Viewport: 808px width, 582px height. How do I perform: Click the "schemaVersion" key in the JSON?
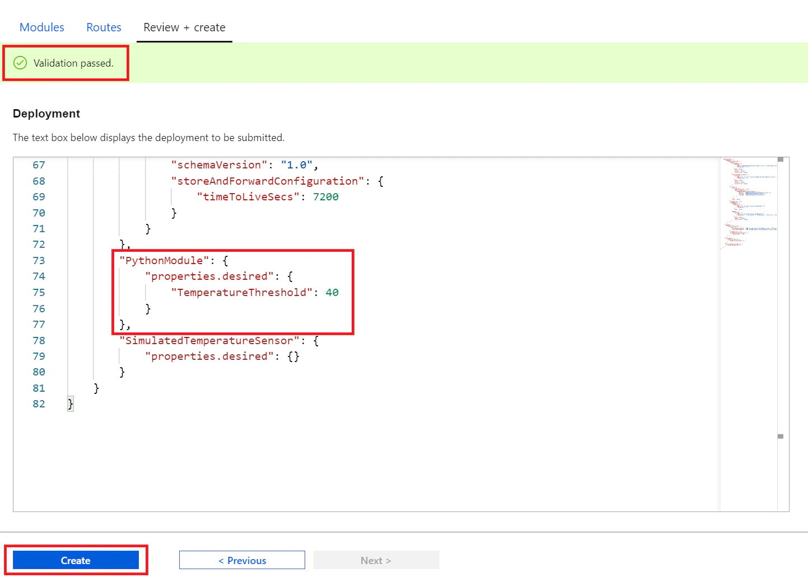[x=219, y=165]
